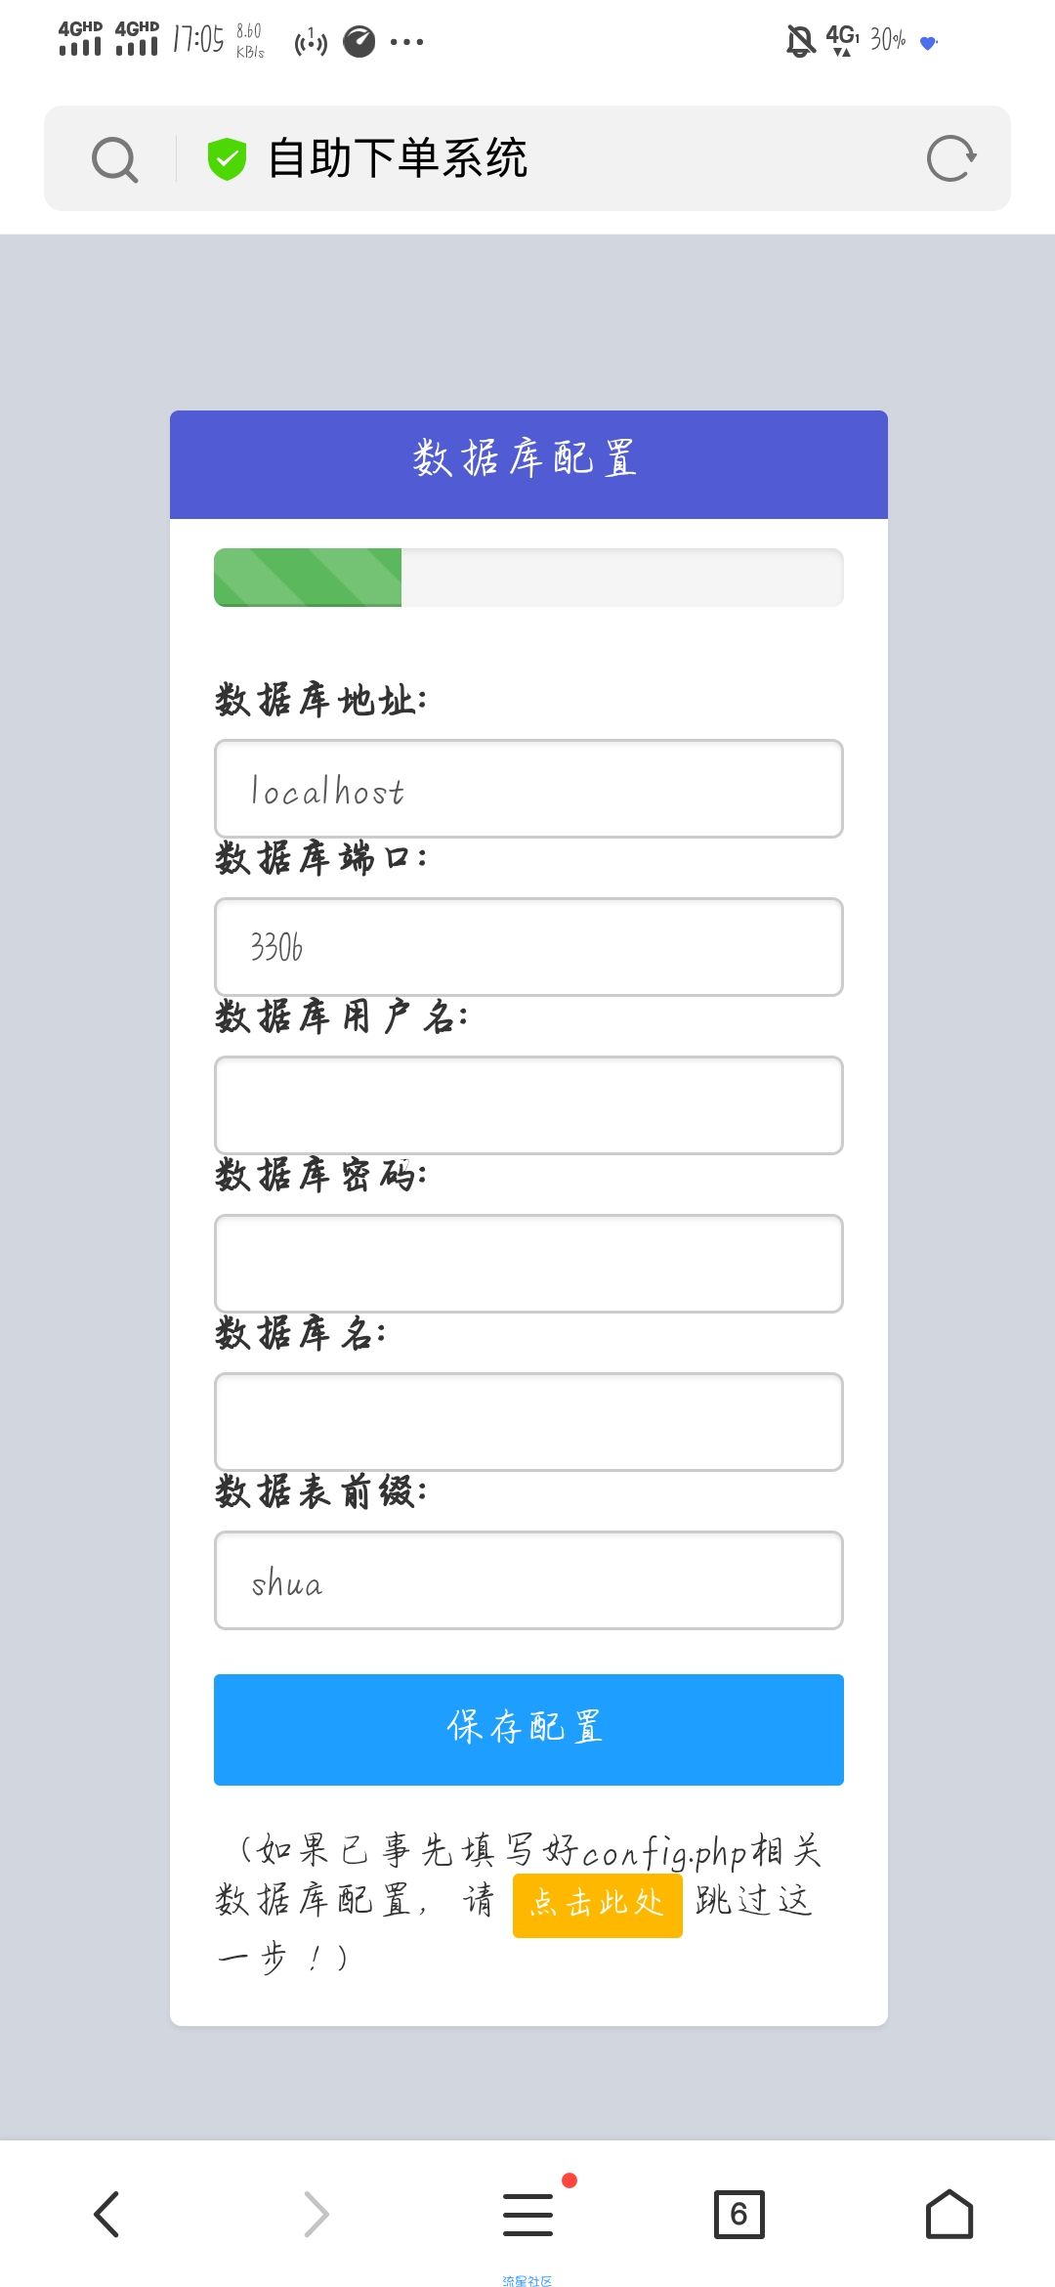This screenshot has height=2287, width=1055.
Task: Click the 保存配置 button
Action: pyautogui.click(x=528, y=1730)
